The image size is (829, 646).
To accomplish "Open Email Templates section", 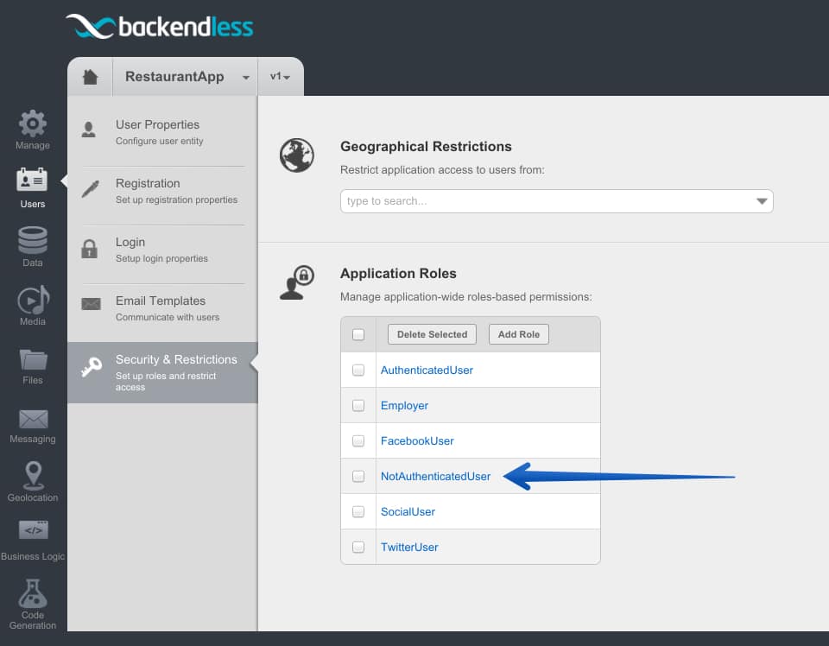I will coord(163,308).
